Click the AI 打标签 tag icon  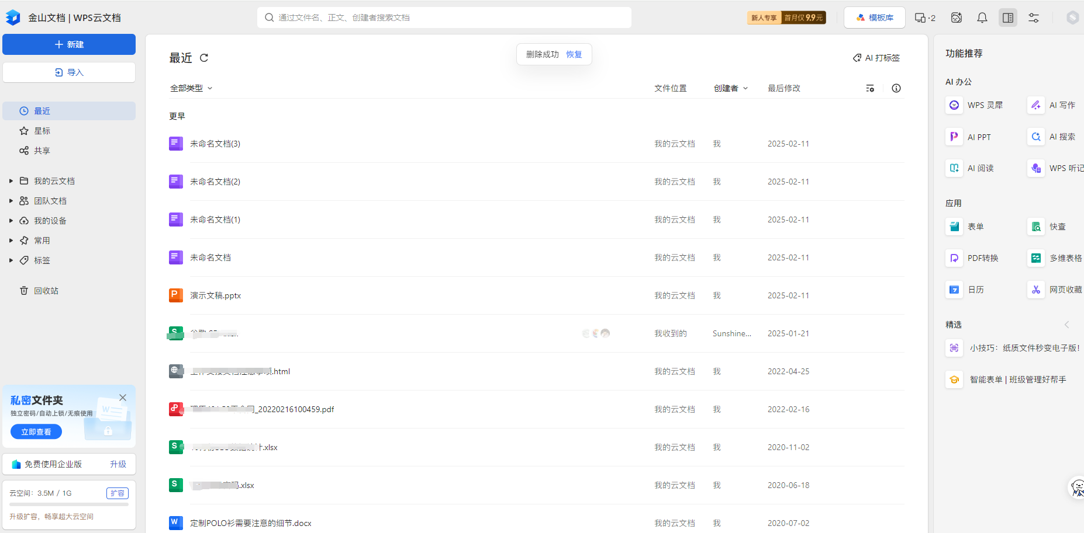click(x=857, y=58)
